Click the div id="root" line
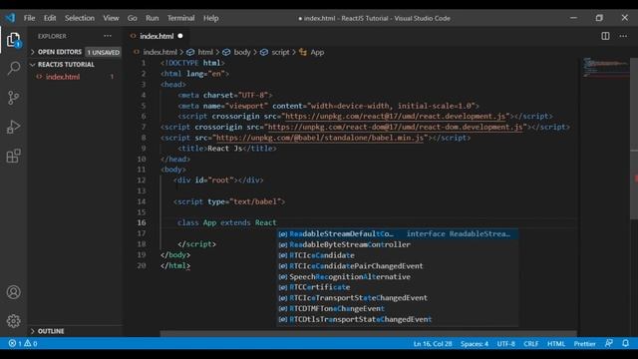This screenshot has width=638, height=359. (218, 179)
